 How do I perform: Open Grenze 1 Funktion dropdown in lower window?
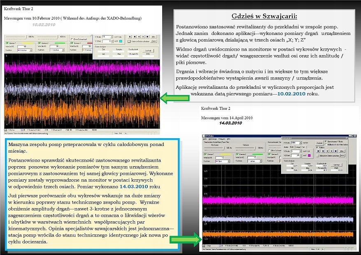228,161
